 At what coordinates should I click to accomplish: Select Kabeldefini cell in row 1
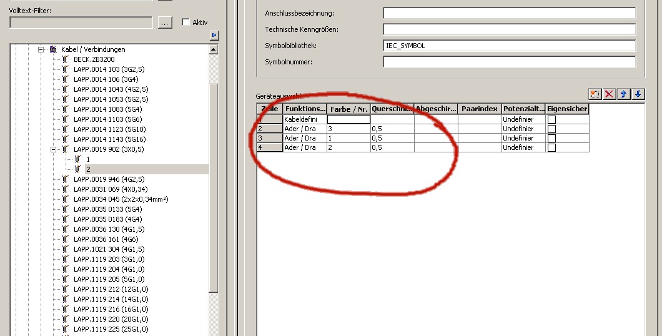(x=305, y=119)
